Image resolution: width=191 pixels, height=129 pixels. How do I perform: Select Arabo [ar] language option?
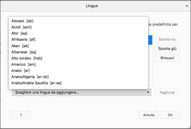click(x=20, y=70)
